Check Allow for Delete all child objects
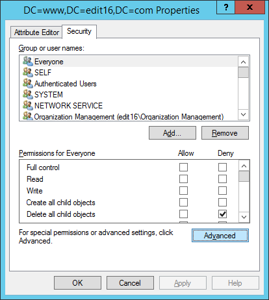 (x=183, y=214)
